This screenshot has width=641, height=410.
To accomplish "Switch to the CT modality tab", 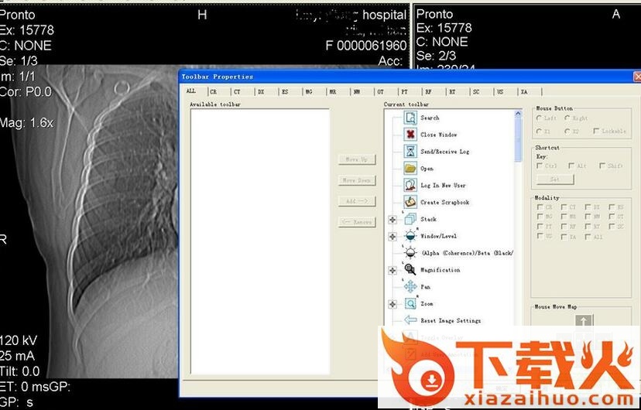I will coord(237,92).
